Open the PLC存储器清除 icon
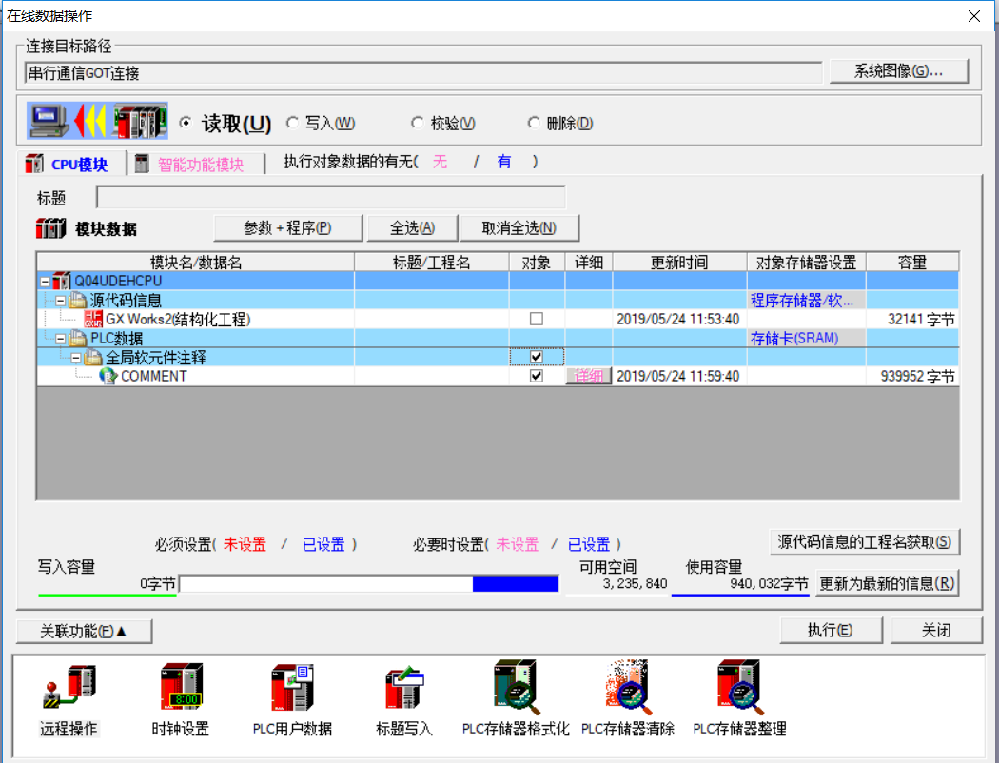The width and height of the screenshot is (999, 763). [x=627, y=688]
